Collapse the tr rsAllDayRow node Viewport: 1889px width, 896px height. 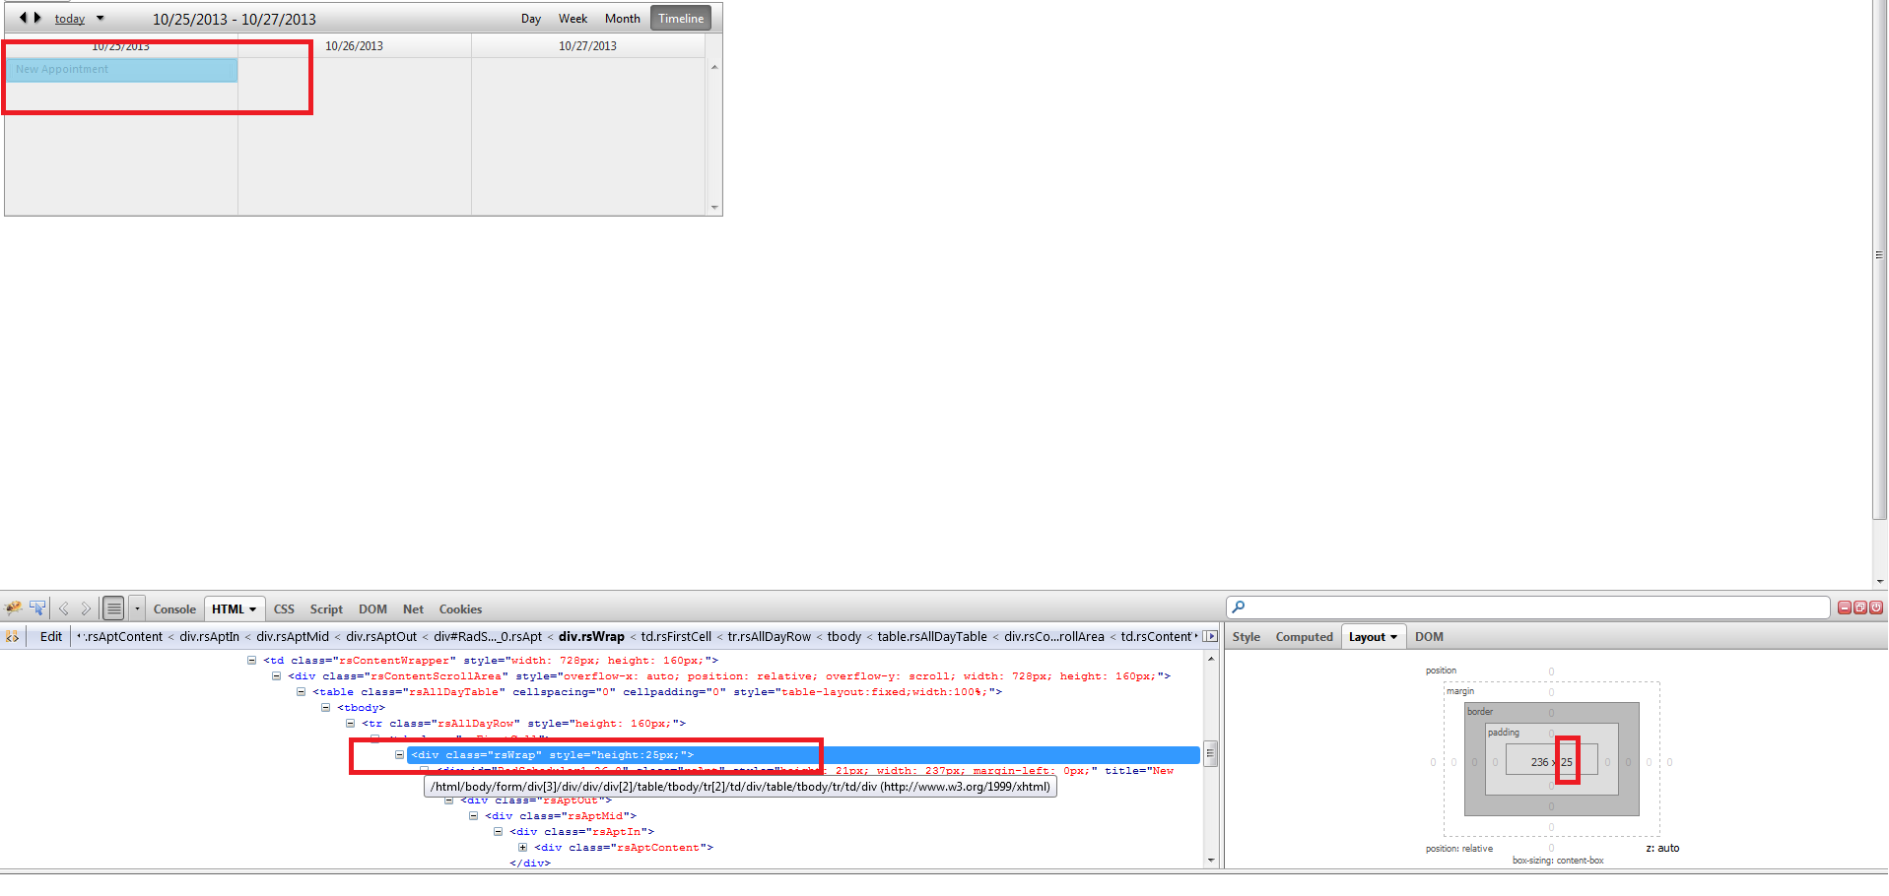pos(350,724)
